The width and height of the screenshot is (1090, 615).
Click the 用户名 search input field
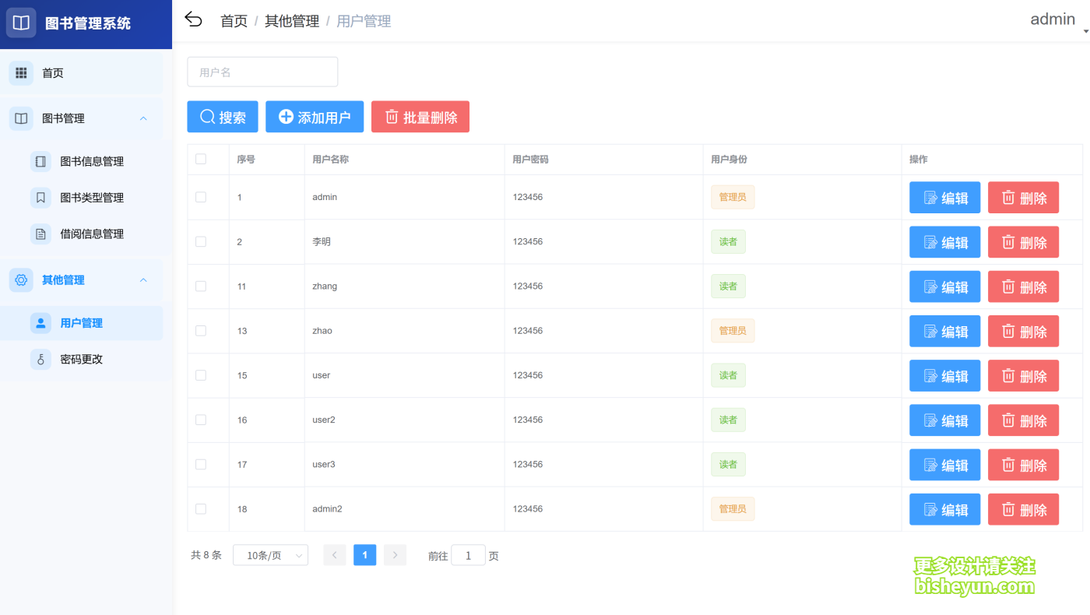262,71
